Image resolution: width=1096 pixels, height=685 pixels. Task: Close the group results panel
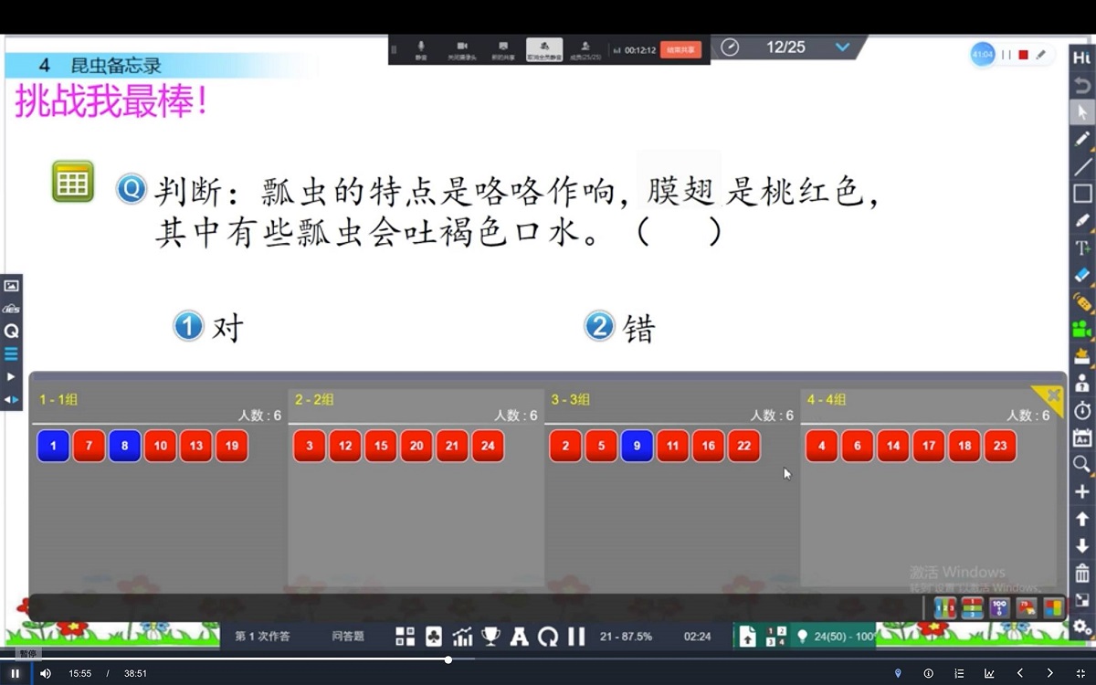coord(1053,395)
